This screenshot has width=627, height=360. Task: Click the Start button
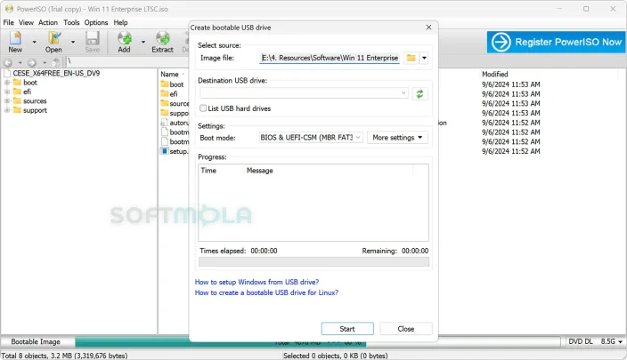347,329
